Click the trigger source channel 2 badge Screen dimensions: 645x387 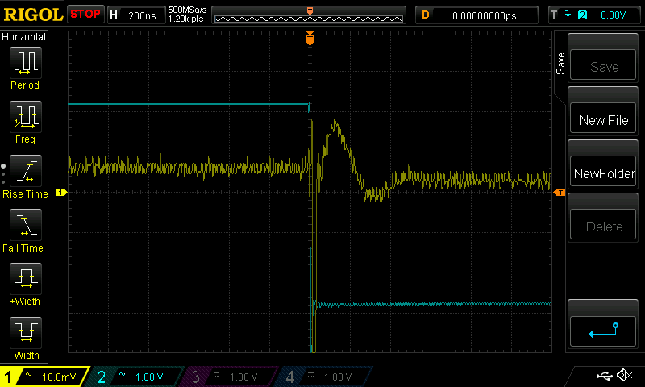pyautogui.click(x=582, y=15)
